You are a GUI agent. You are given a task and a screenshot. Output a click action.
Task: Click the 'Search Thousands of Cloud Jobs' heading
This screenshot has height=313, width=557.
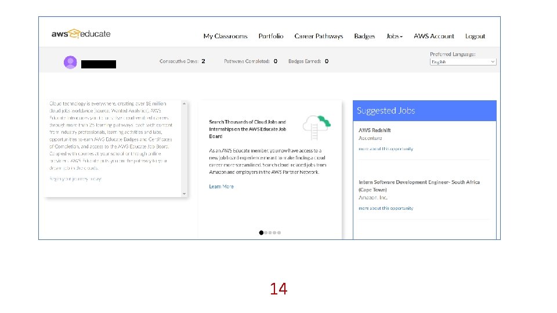click(248, 129)
